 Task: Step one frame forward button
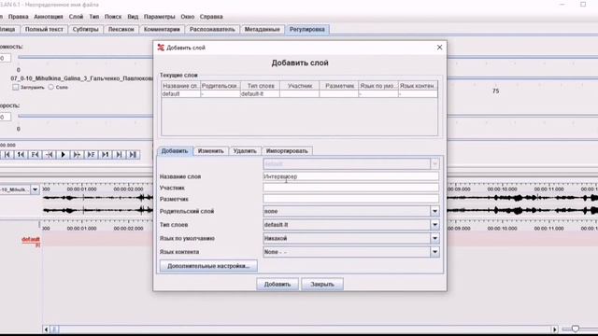click(92, 155)
